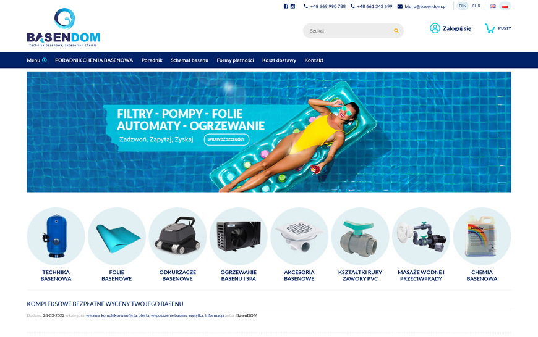Image resolution: width=538 pixels, height=337 pixels.
Task: Focus the Szukaj search field
Action: pos(348,31)
